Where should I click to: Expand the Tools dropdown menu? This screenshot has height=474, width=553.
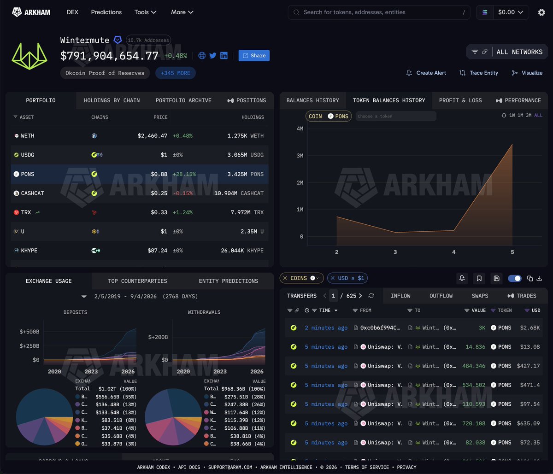(x=146, y=12)
